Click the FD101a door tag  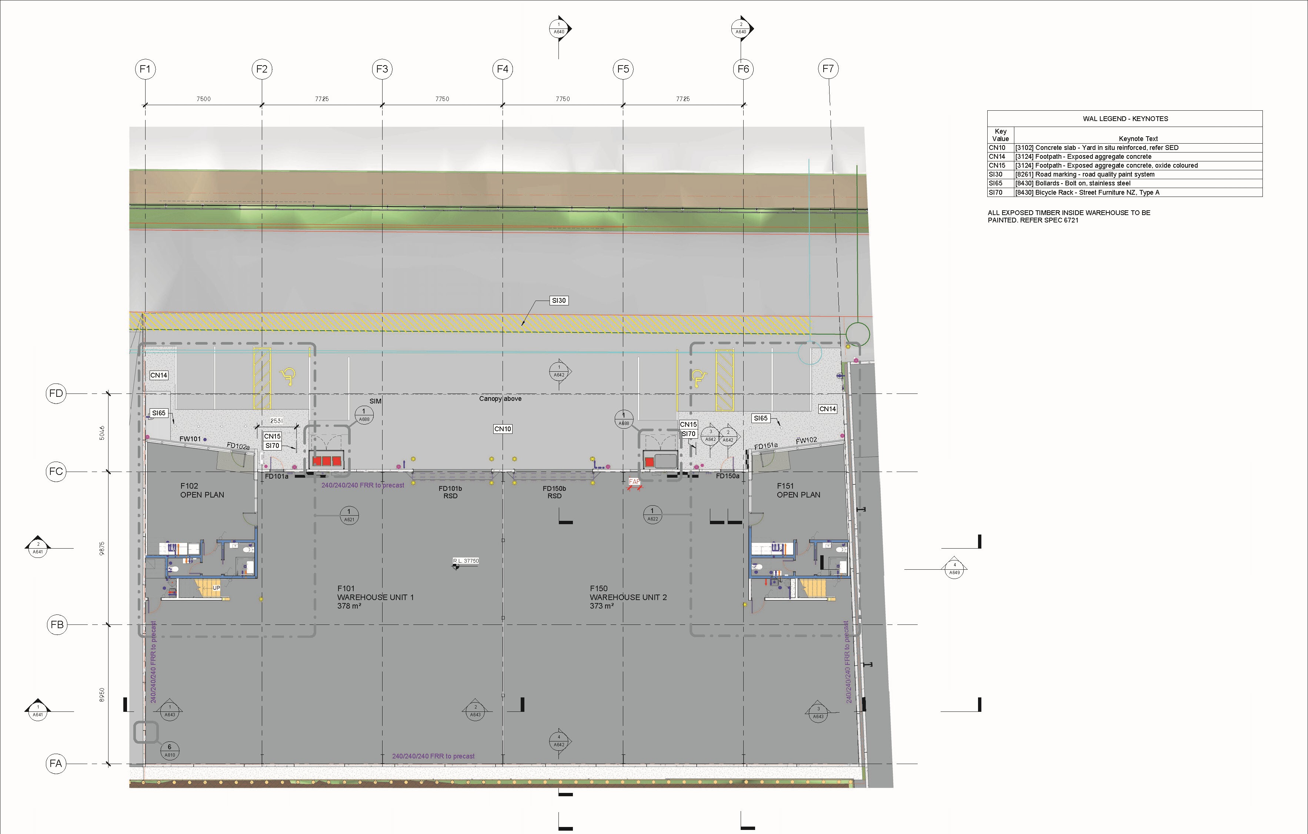tap(277, 477)
